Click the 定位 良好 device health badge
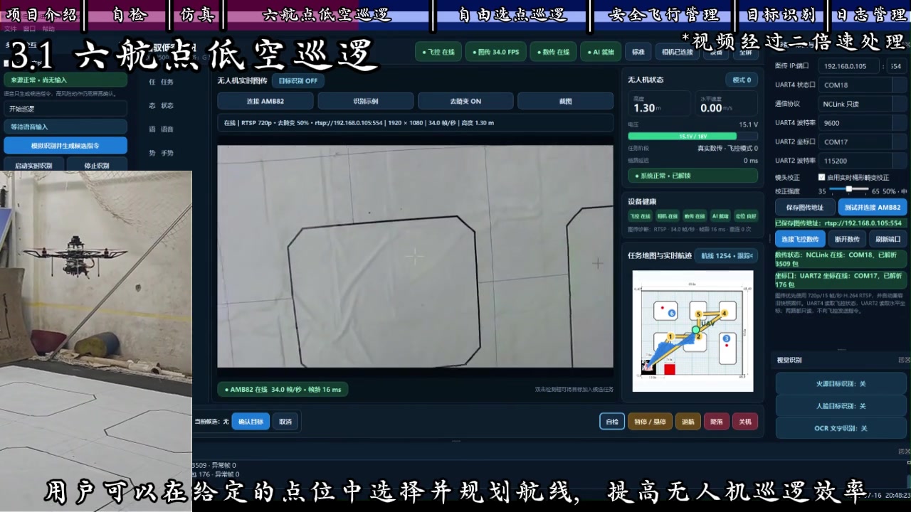This screenshot has width=911, height=512. point(746,215)
